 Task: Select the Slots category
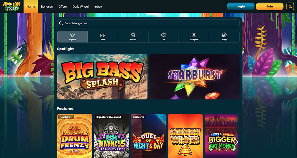tap(103, 36)
